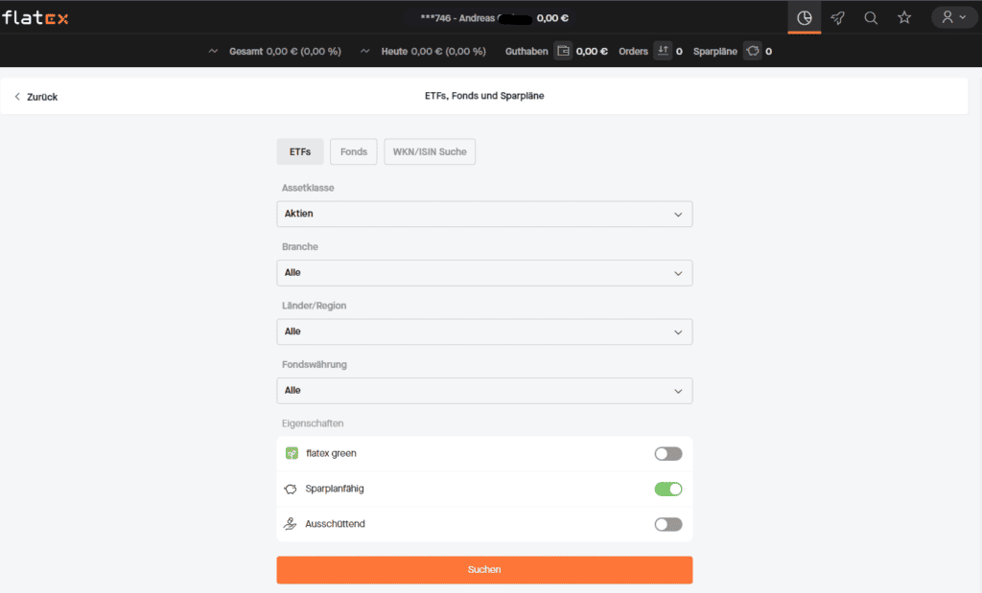The height and width of the screenshot is (593, 982).
Task: Click the Guthaben wallet icon
Action: (x=563, y=51)
